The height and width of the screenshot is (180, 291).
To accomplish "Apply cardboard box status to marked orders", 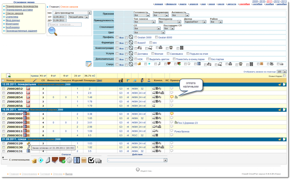I will coord(84,160).
